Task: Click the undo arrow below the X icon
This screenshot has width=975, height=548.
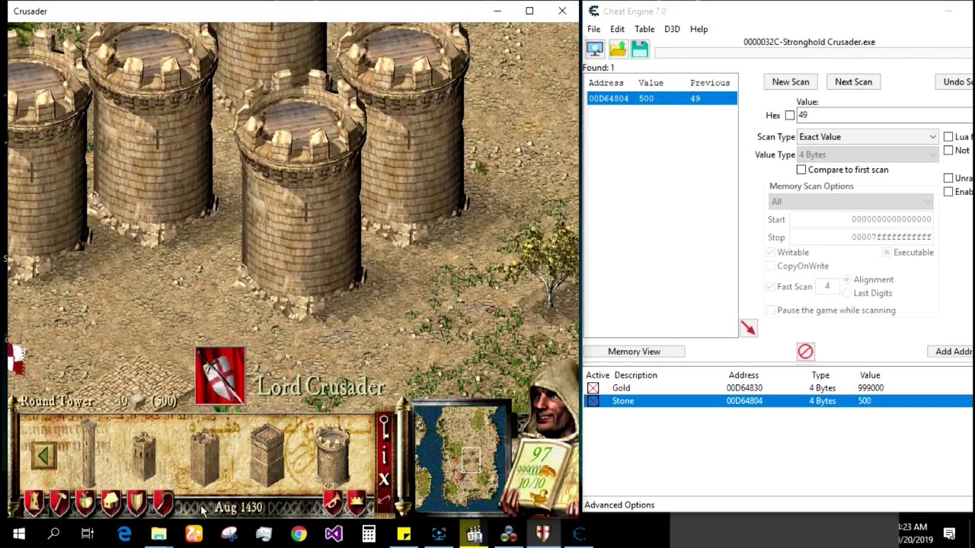Action: pos(384,500)
